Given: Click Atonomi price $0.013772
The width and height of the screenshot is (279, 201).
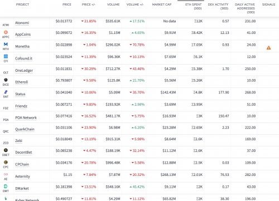Looking at the screenshot, I should pos(64,21).
